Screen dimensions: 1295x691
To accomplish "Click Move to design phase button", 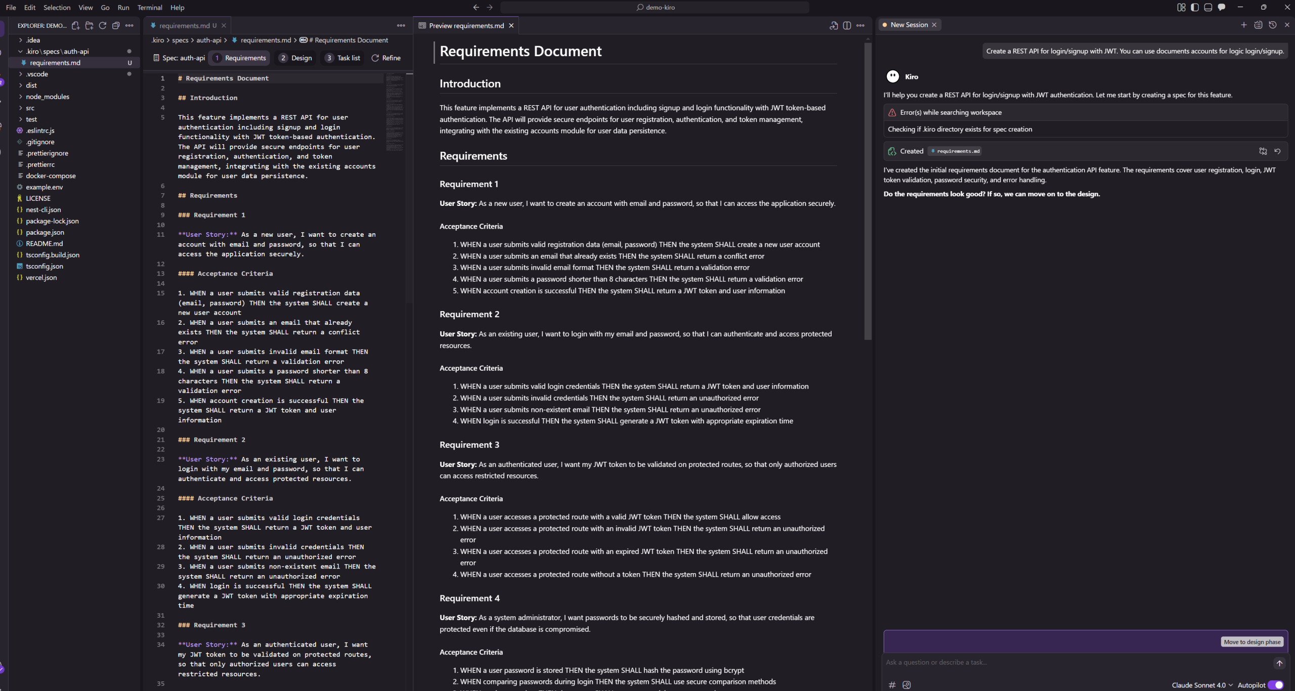I will click(1252, 642).
